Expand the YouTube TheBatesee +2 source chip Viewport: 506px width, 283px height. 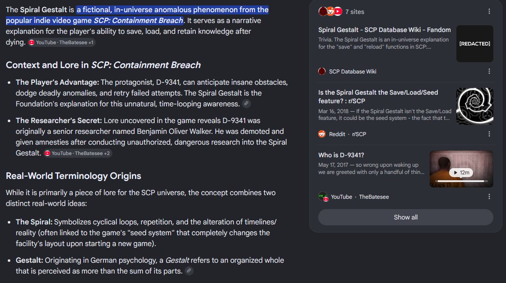tap(78, 153)
